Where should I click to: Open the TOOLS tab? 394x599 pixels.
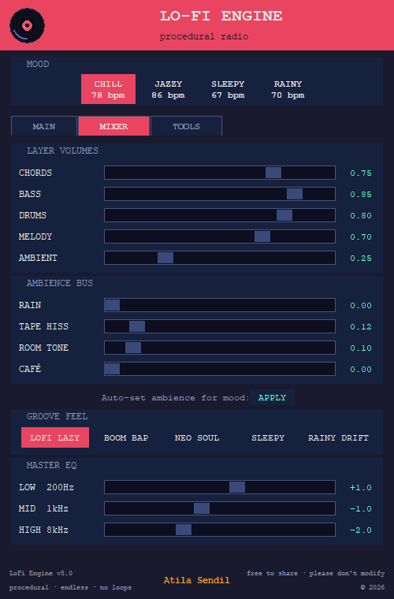pos(186,126)
